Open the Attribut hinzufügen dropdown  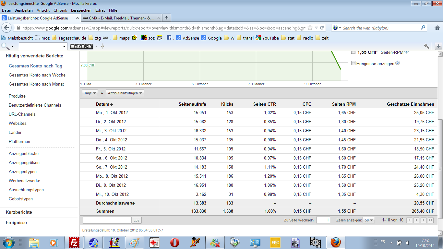[125, 93]
